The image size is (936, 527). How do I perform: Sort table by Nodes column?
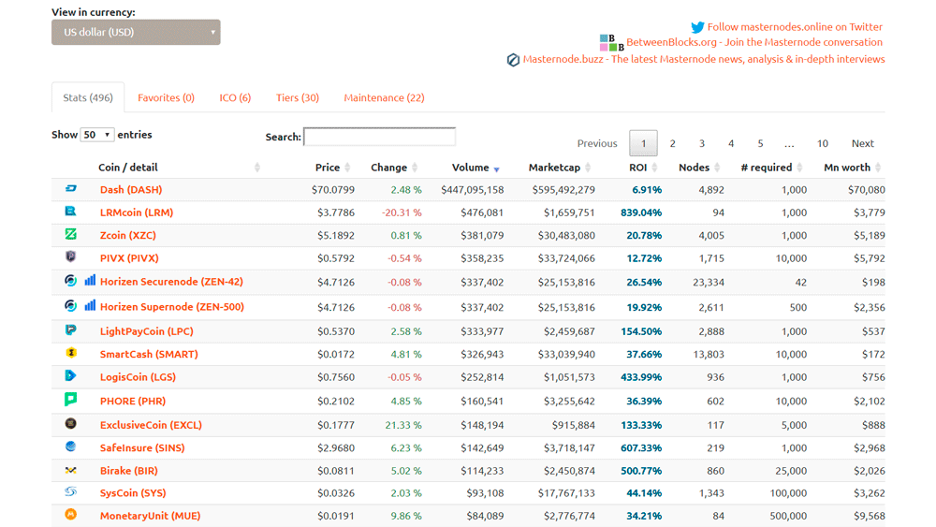point(699,168)
